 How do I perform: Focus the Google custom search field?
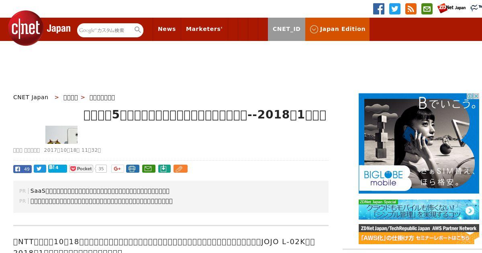[x=106, y=30]
